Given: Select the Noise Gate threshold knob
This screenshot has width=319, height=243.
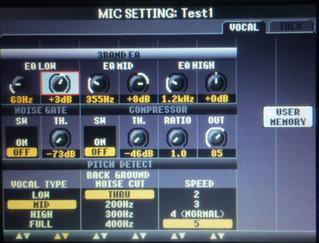Looking at the screenshot, I should tap(60, 138).
